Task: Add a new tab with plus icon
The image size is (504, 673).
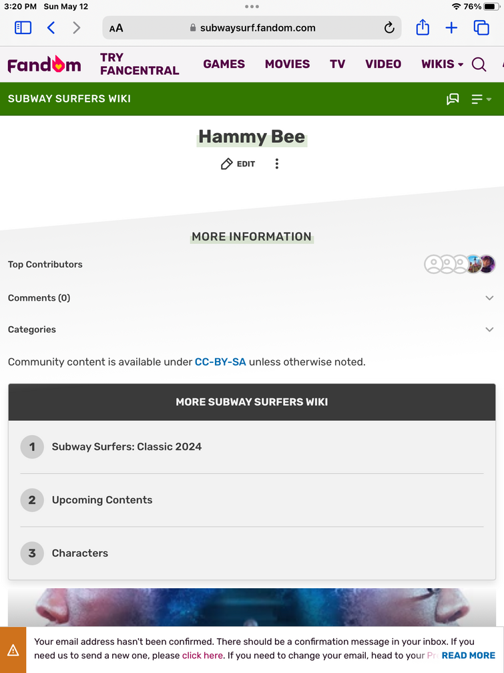Action: coord(451,28)
